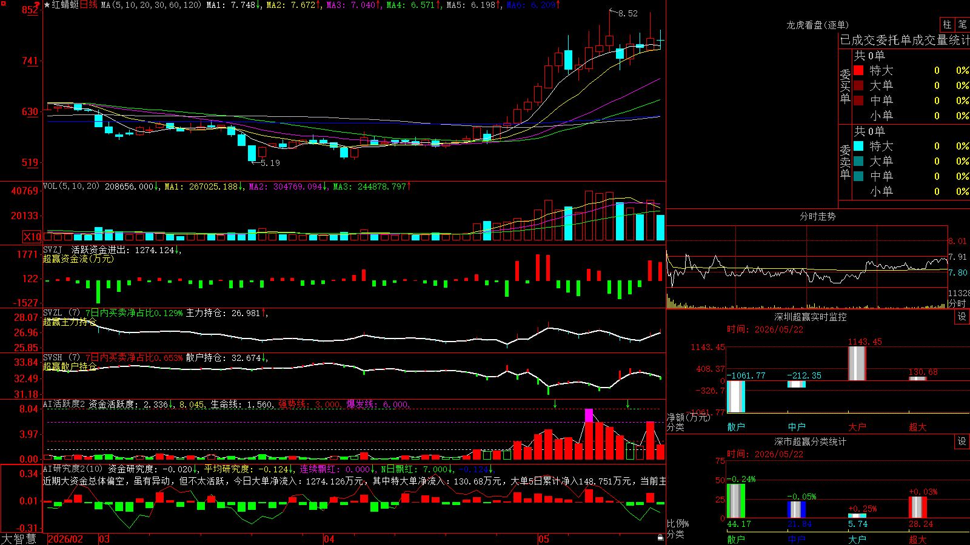The image size is (970, 545).
Task: Click the green 散户 44.17 bar in 分类统计
Action: [736, 501]
